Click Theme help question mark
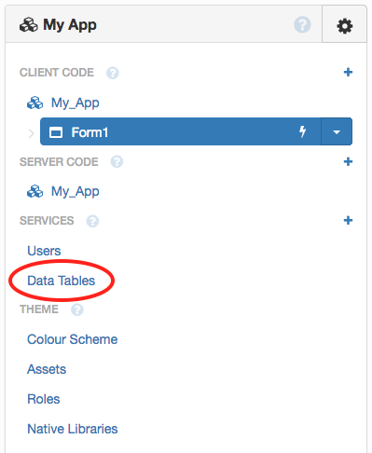 (x=77, y=309)
